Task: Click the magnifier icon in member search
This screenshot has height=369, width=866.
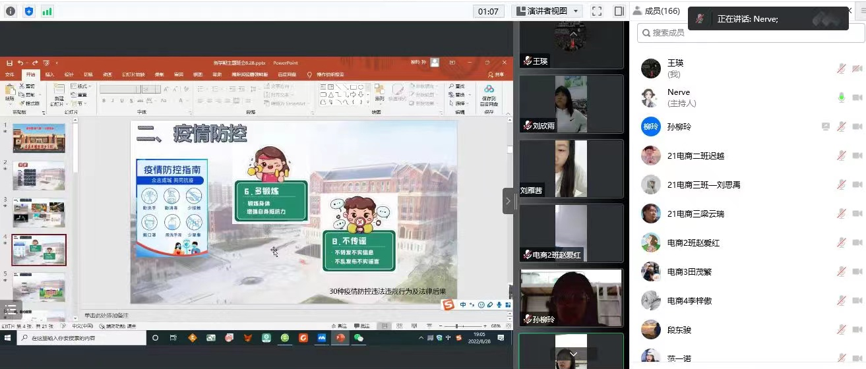Action: 645,32
